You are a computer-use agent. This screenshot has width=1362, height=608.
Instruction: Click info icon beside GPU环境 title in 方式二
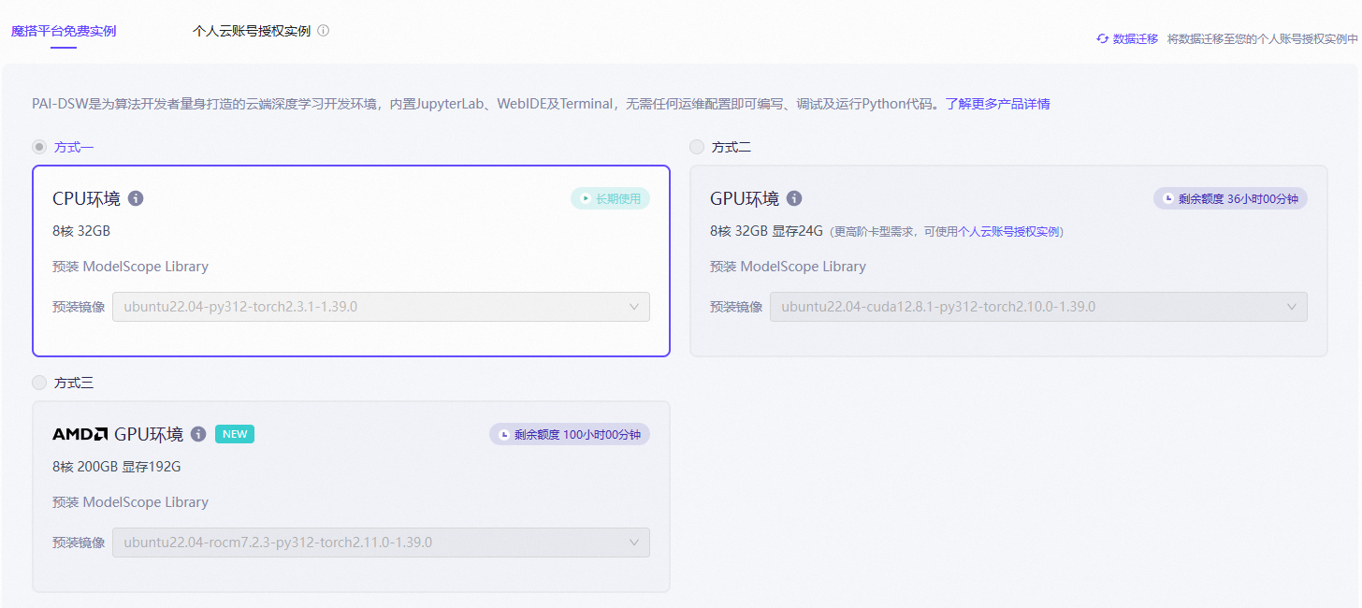coord(794,198)
